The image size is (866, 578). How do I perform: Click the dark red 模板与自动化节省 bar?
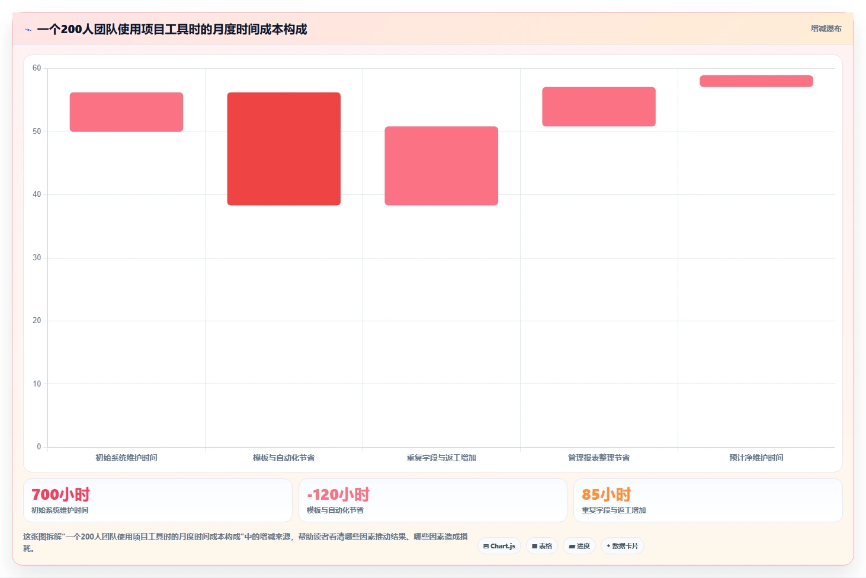pyautogui.click(x=284, y=149)
